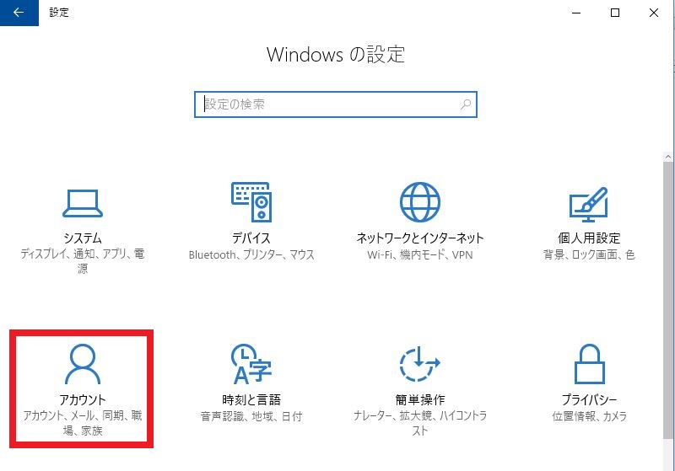Maximize the 設定 window
The width and height of the screenshot is (675, 471).
[x=615, y=13]
